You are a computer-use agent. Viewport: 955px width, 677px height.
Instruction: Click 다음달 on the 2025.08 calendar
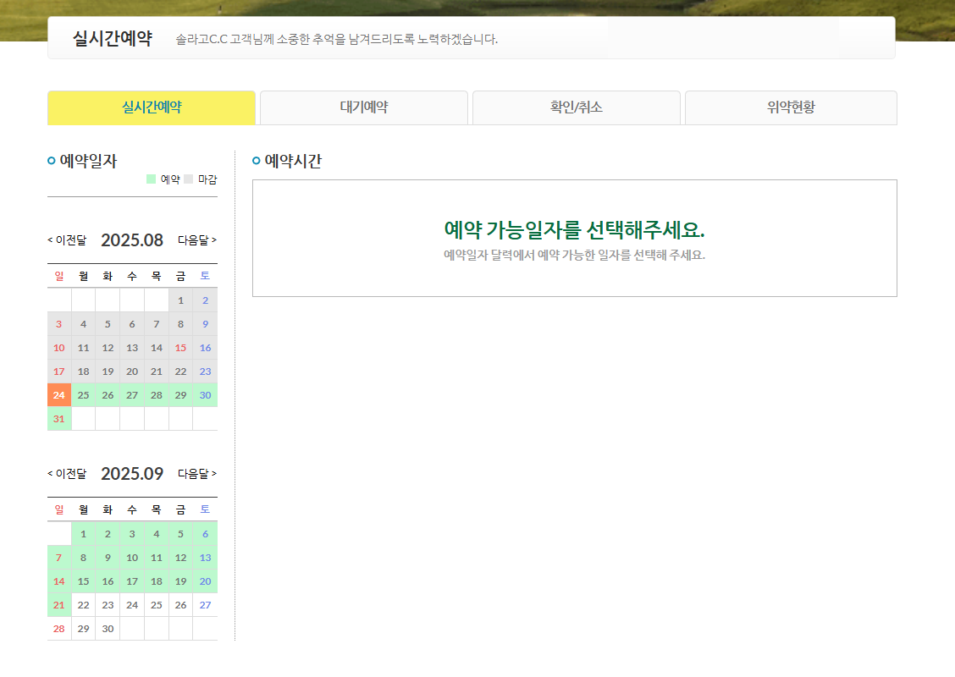point(197,240)
